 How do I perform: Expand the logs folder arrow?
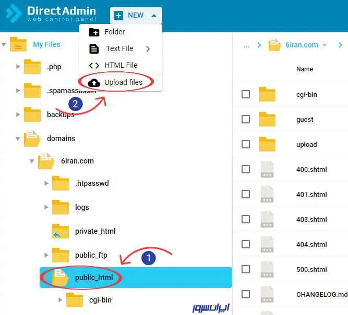[x=46, y=207]
